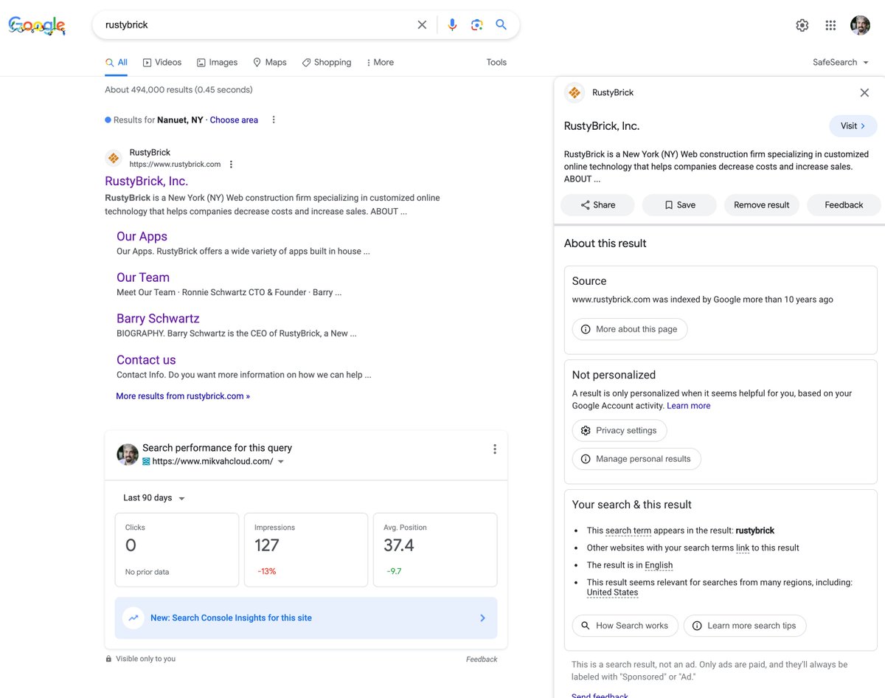Change the Last 90 days date range

[x=154, y=498]
